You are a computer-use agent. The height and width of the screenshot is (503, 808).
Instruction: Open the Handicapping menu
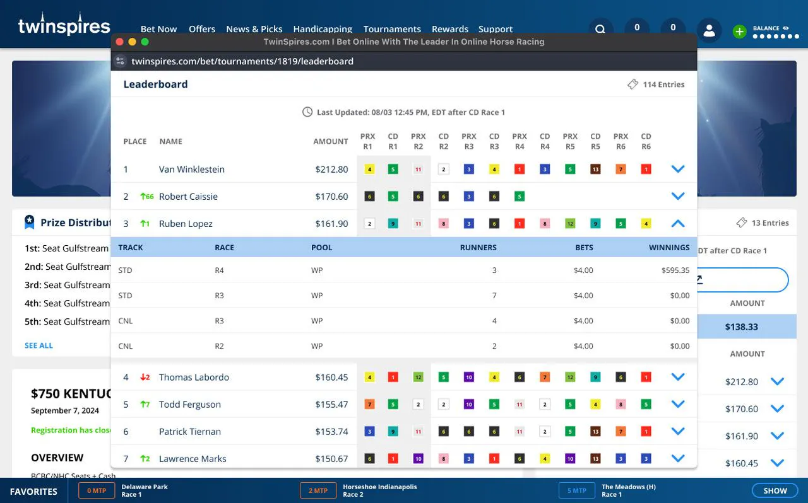pyautogui.click(x=323, y=29)
